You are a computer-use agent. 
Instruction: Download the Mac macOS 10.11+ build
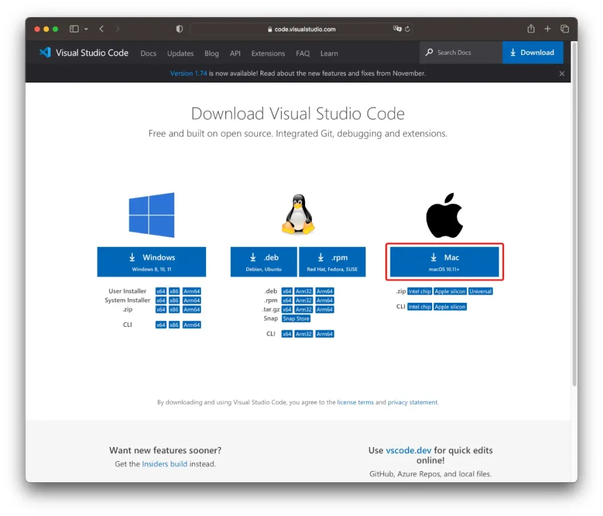[445, 262]
